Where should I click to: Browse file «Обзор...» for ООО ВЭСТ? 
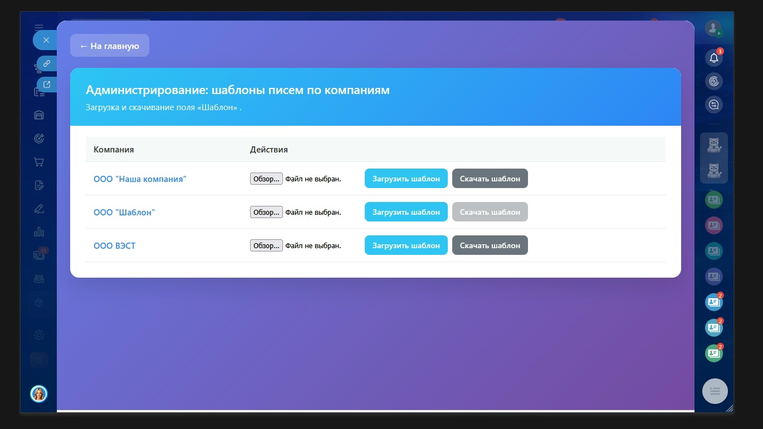266,245
